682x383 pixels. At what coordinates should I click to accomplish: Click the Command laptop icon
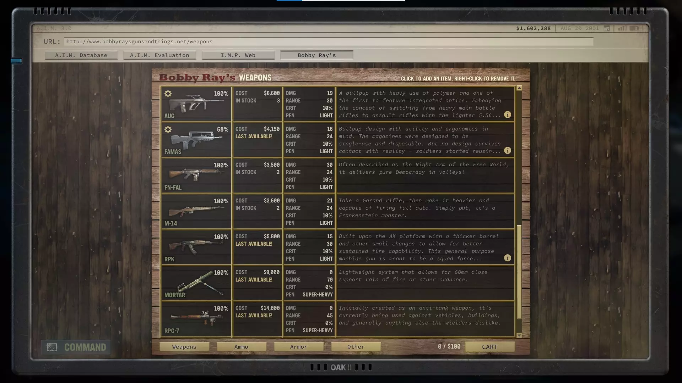(x=52, y=347)
